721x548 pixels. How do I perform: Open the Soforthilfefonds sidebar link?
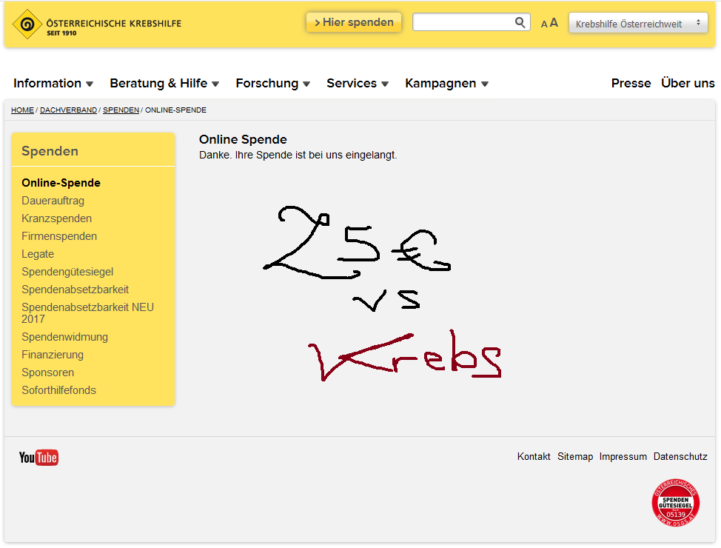(59, 390)
